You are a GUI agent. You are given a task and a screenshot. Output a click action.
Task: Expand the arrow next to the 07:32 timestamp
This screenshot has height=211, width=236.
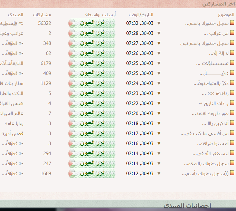click(x=159, y=23)
